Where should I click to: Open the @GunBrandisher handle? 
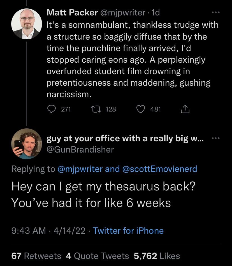[x=80, y=149]
